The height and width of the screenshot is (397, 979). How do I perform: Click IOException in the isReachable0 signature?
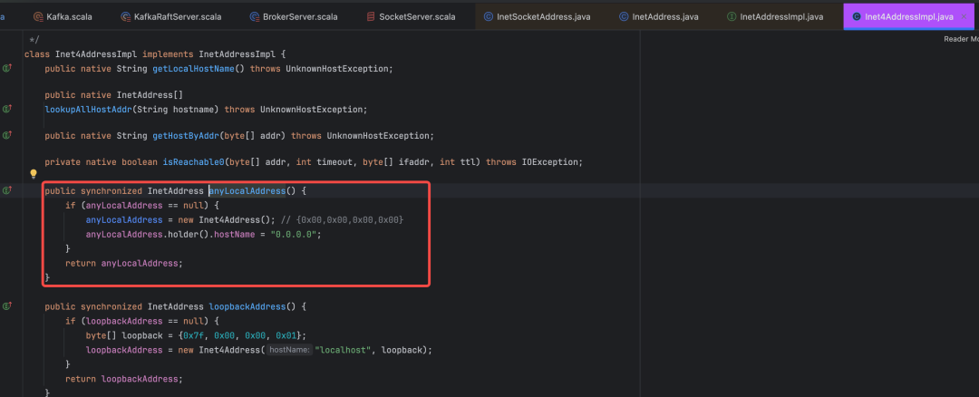pos(551,161)
